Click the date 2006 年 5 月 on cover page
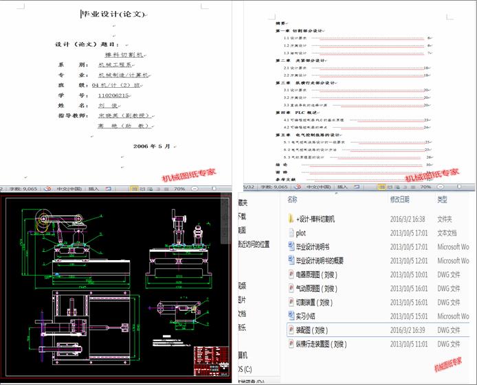 pos(151,146)
